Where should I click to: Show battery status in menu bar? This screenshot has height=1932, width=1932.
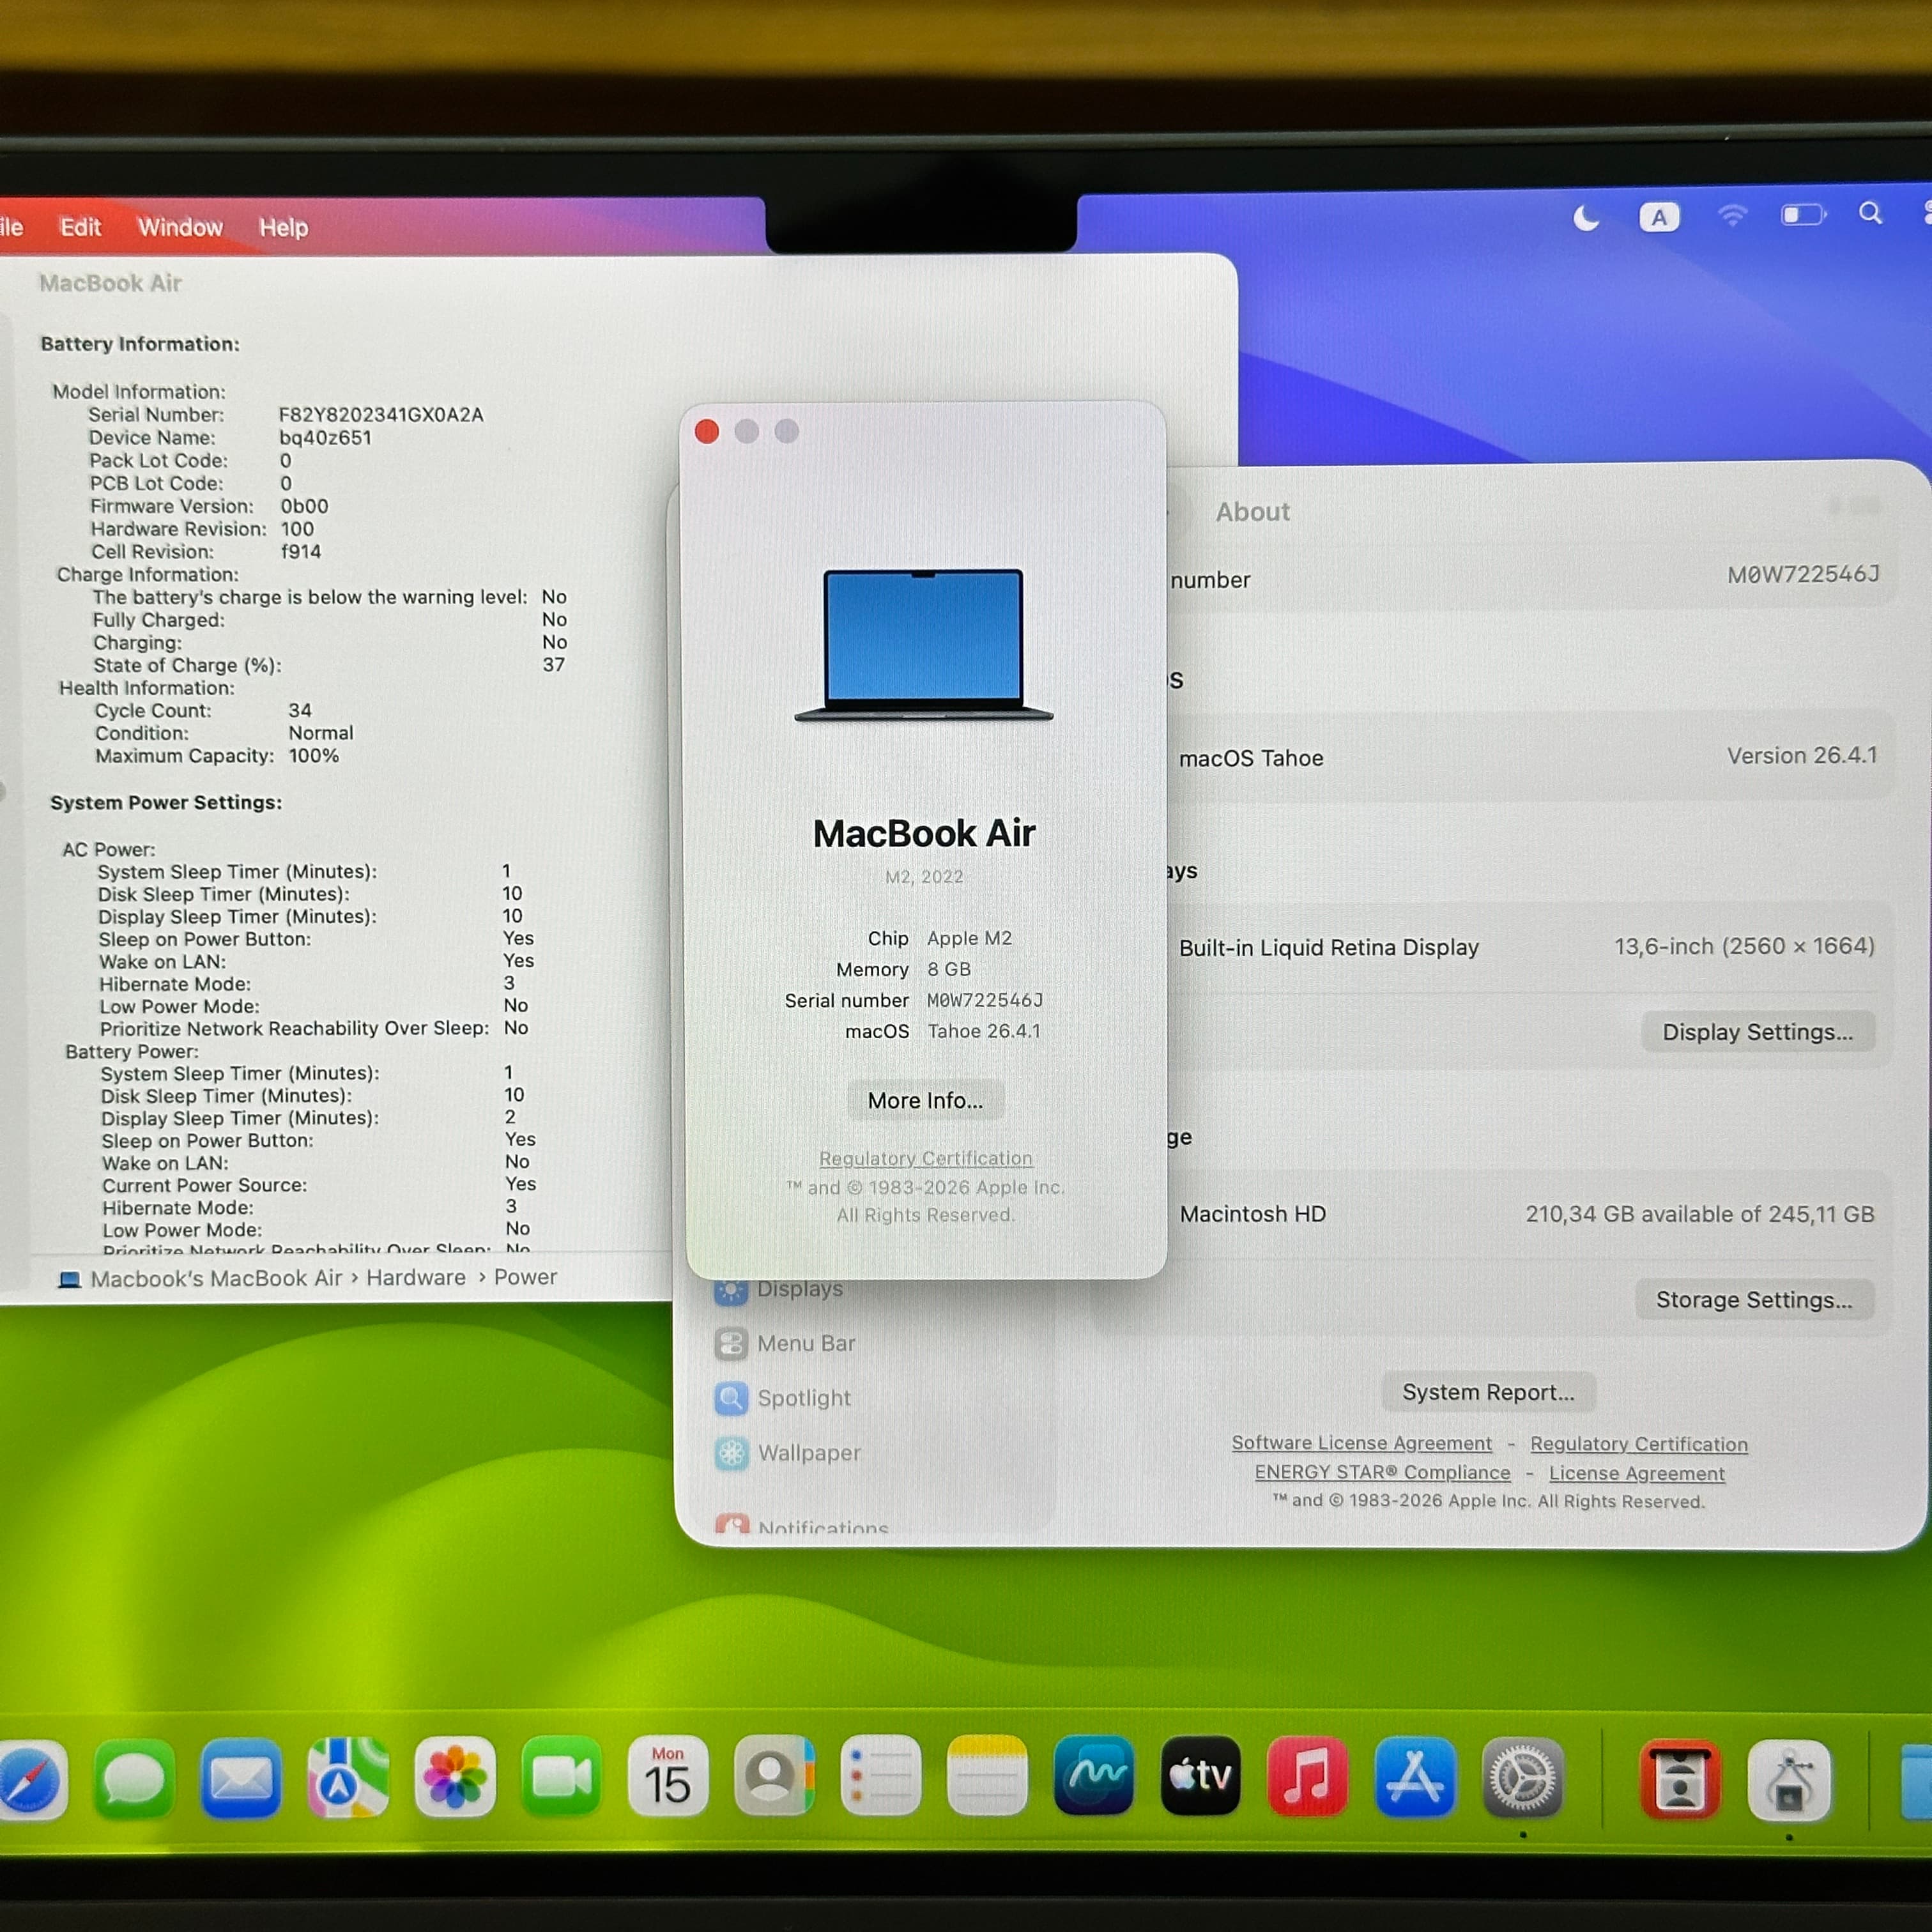1803,214
